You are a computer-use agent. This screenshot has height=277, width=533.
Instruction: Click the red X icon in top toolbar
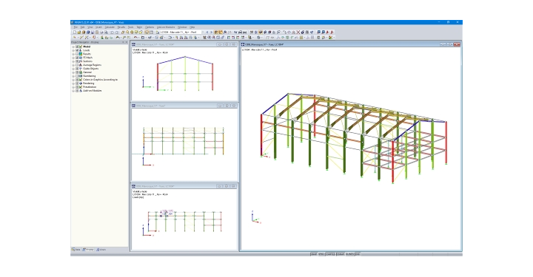298,33
